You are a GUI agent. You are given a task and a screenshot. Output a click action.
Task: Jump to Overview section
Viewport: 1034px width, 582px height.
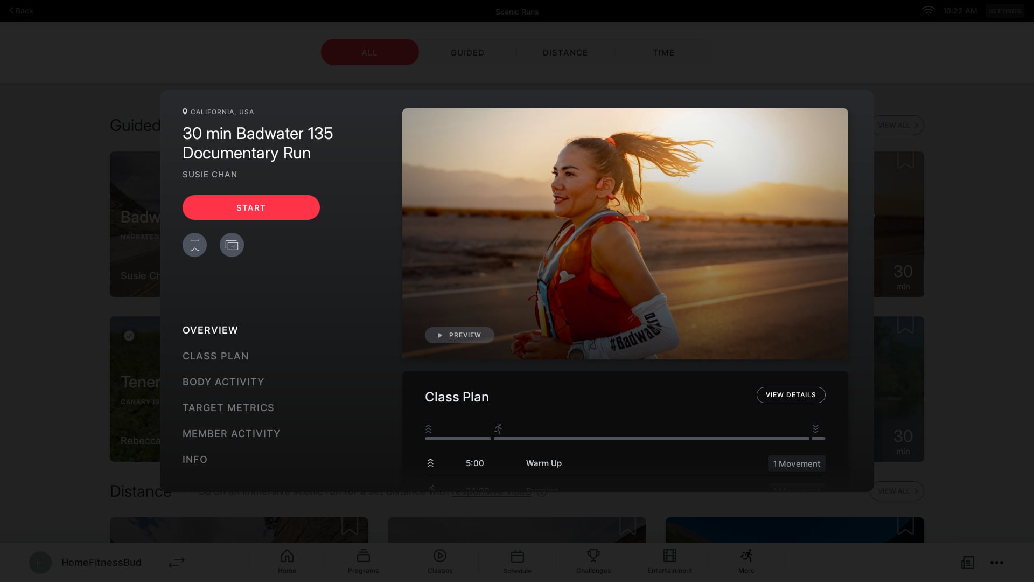[x=210, y=330]
